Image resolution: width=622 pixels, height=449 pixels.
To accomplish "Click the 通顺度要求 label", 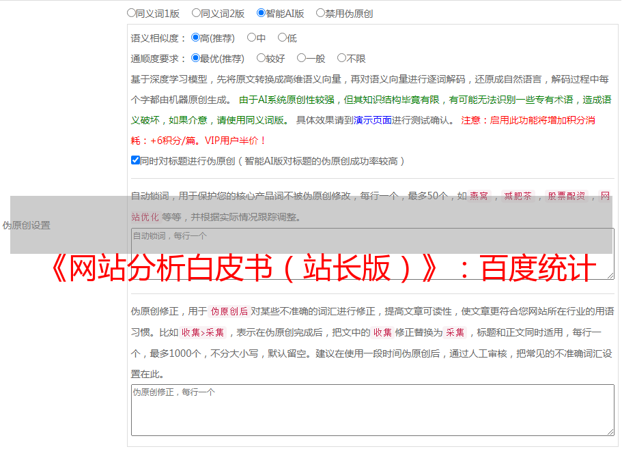I will point(158,59).
